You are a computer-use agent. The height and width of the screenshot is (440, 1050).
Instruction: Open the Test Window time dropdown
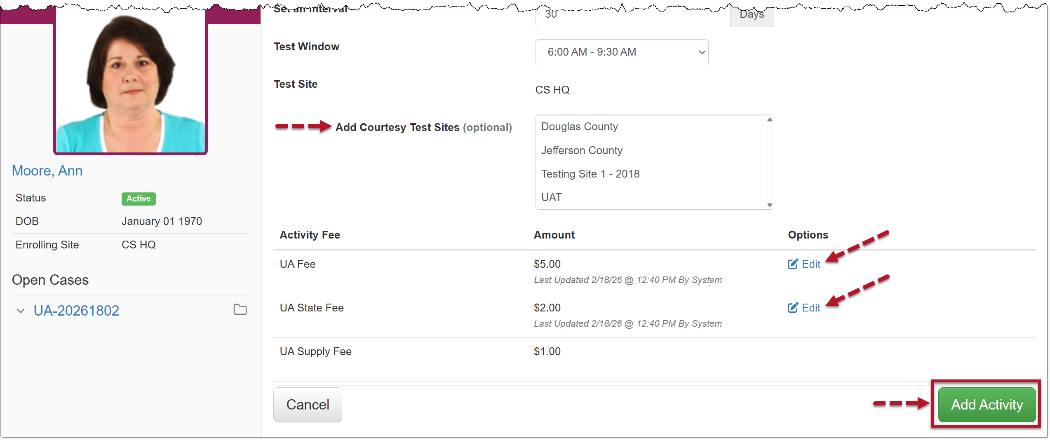[621, 52]
